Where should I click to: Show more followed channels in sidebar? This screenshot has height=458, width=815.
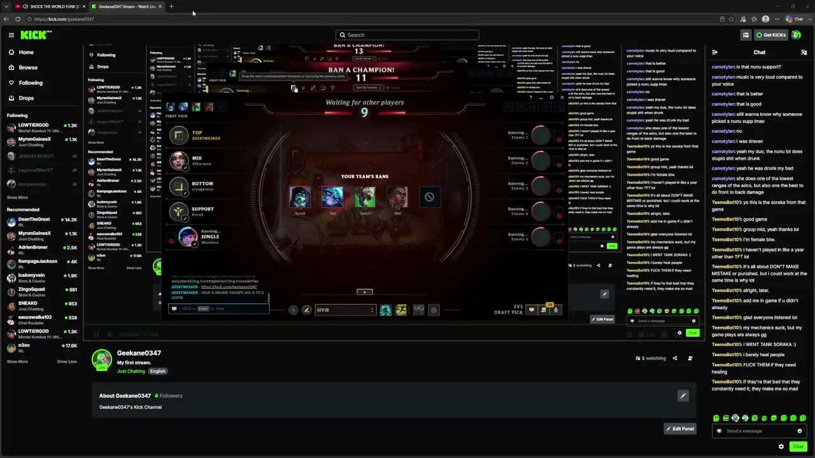pos(17,198)
